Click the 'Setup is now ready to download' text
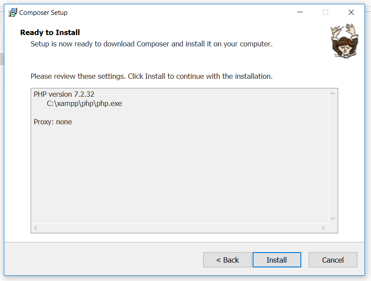Screen dimensions: 371x281 click(x=151, y=44)
